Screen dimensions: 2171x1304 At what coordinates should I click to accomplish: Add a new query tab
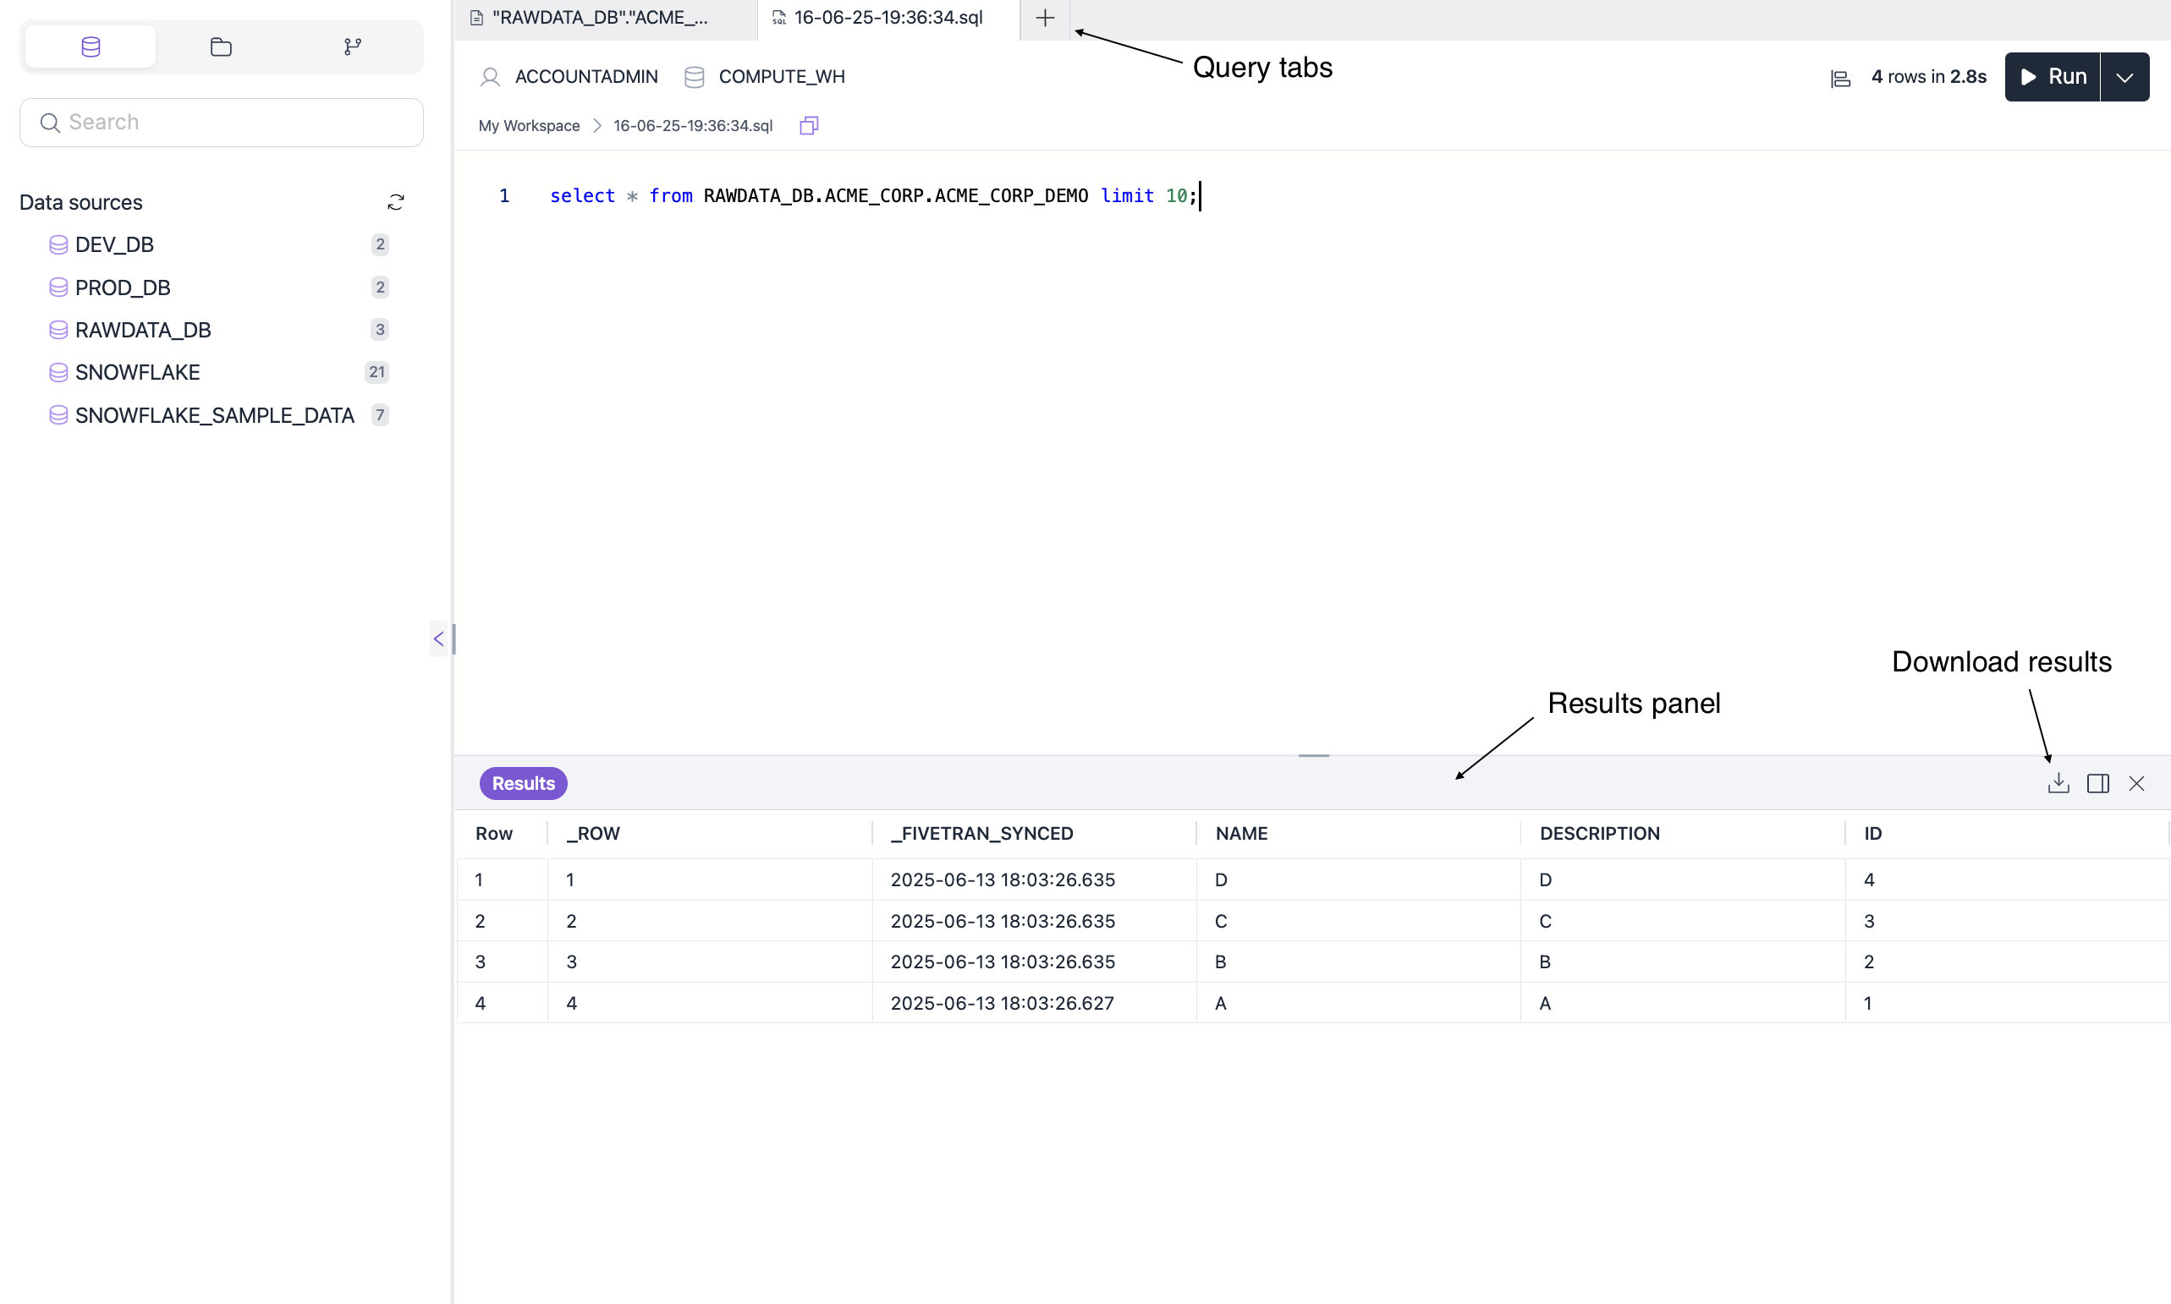[1044, 18]
